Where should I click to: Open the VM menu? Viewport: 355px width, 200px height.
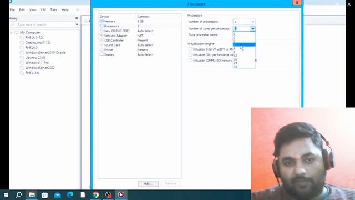pos(43,10)
